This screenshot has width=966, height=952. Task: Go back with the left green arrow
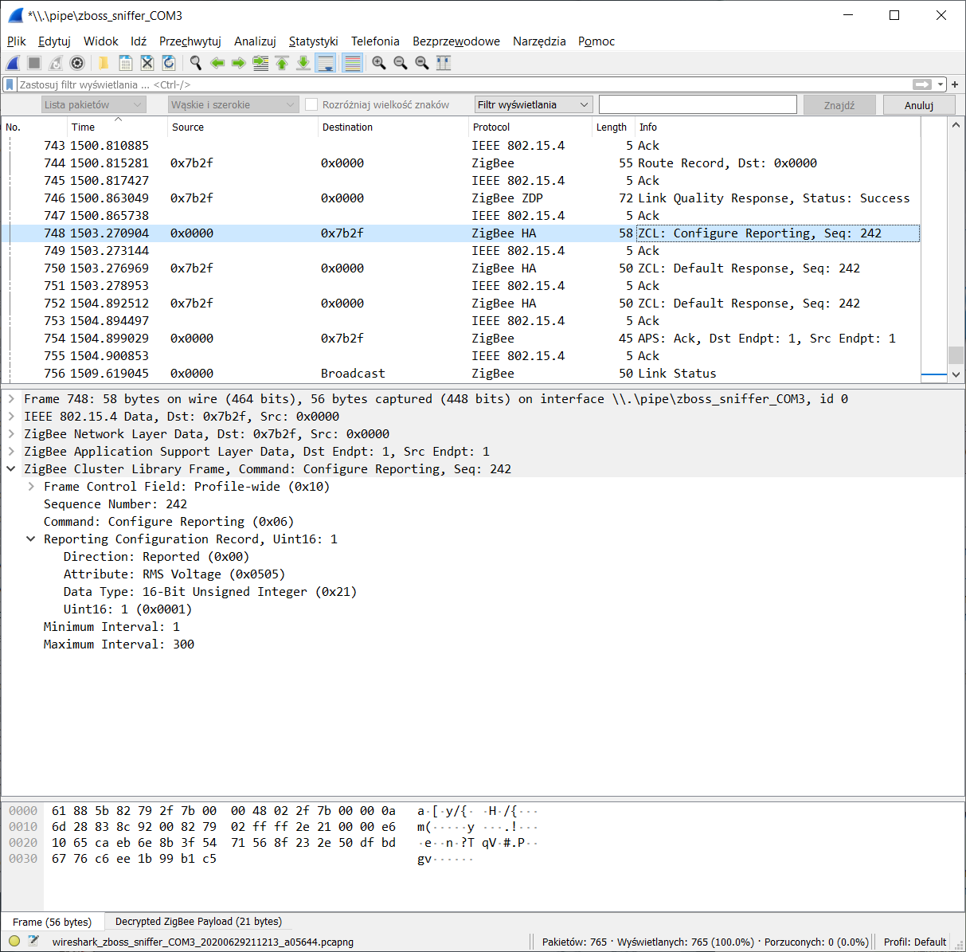click(x=217, y=63)
